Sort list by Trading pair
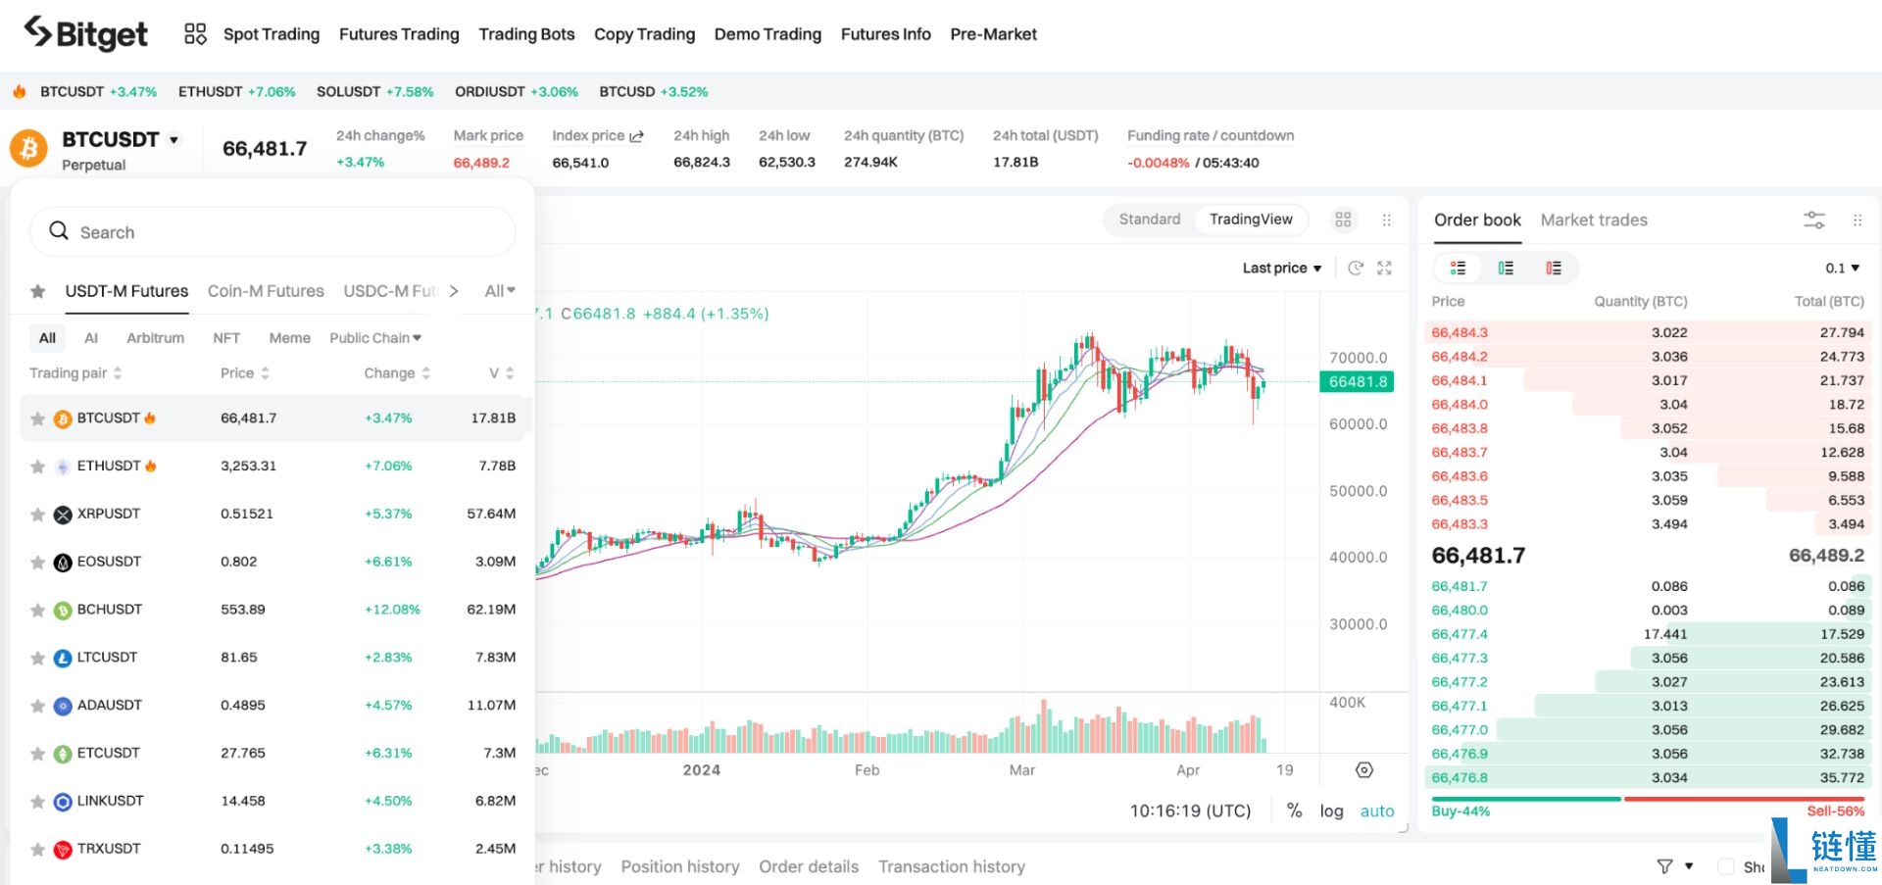Viewport: 1882px width, 885px height. [75, 373]
